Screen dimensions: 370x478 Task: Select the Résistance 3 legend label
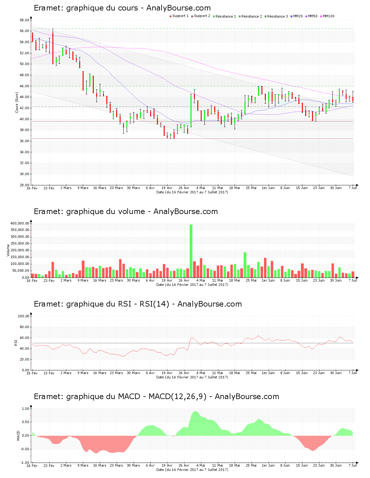277,16
